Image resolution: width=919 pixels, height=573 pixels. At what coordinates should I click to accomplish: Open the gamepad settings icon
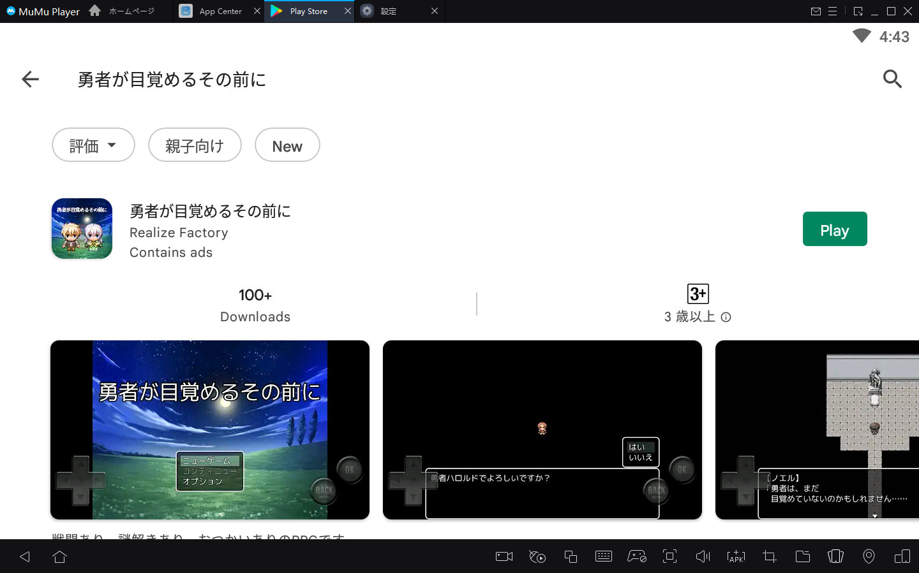pyautogui.click(x=637, y=556)
